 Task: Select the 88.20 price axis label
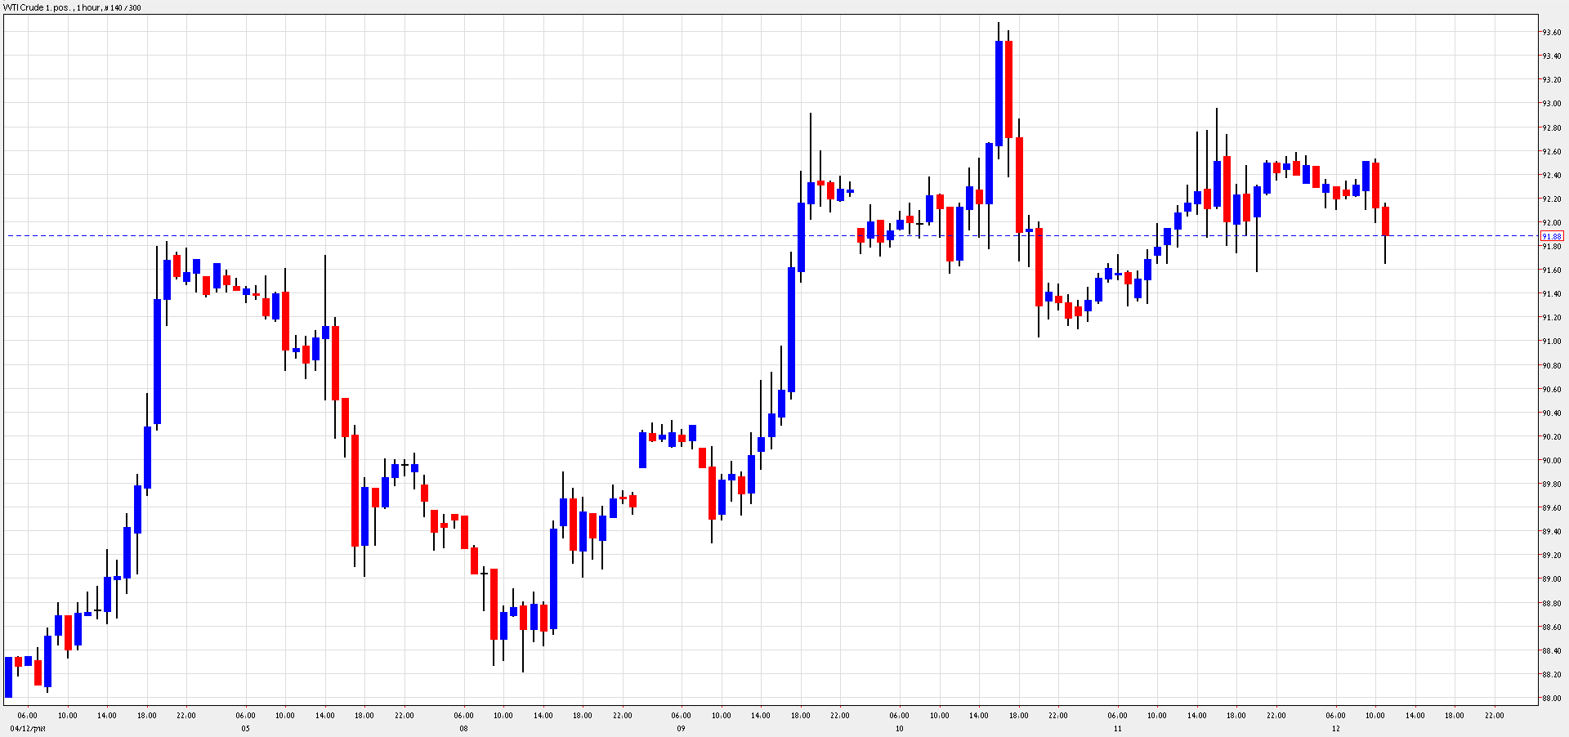tap(1551, 675)
